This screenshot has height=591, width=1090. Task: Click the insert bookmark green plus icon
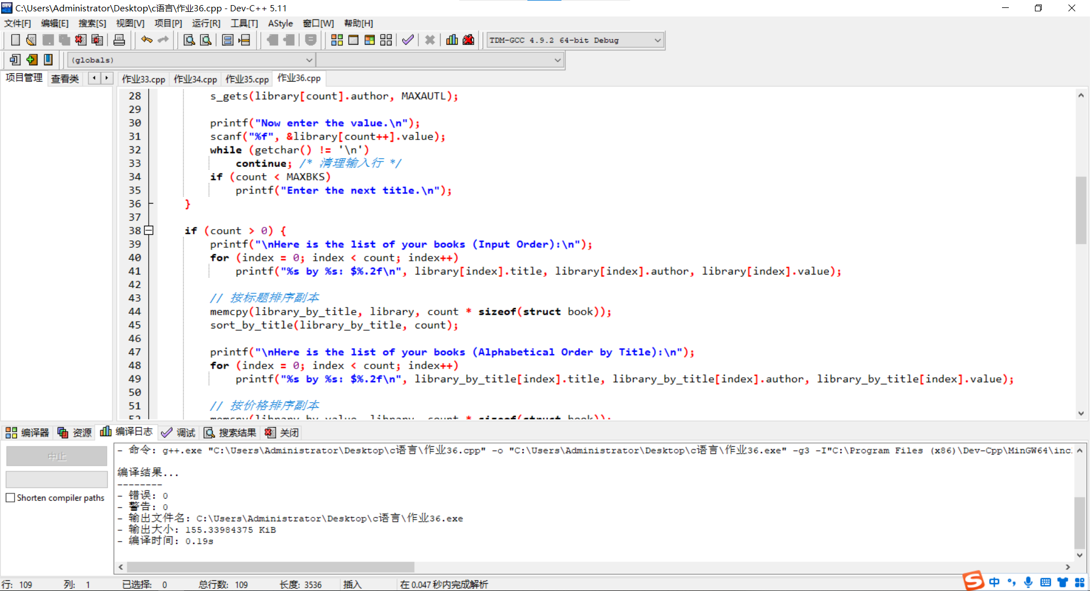point(32,60)
